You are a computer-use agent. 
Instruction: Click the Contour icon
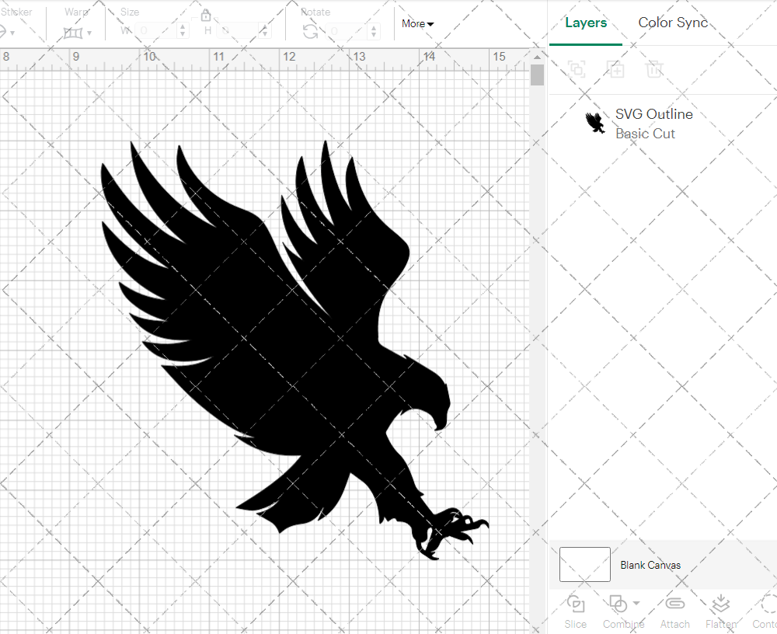point(768,604)
